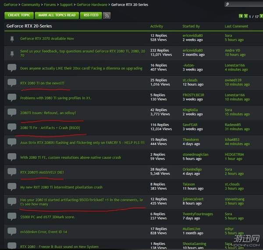Screen dimensions: 263x250
Task: Open ericnvidia80 profile on RTX 2070 row
Action: (192, 35)
